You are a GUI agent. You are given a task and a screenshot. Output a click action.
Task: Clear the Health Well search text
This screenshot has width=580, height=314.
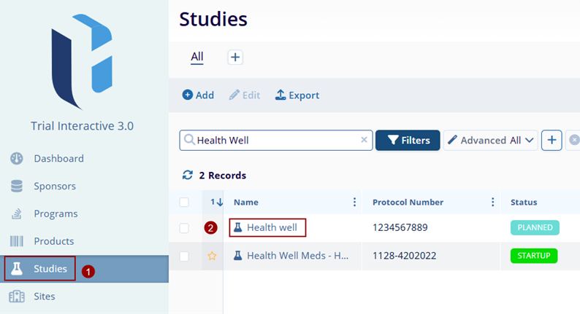[365, 140]
